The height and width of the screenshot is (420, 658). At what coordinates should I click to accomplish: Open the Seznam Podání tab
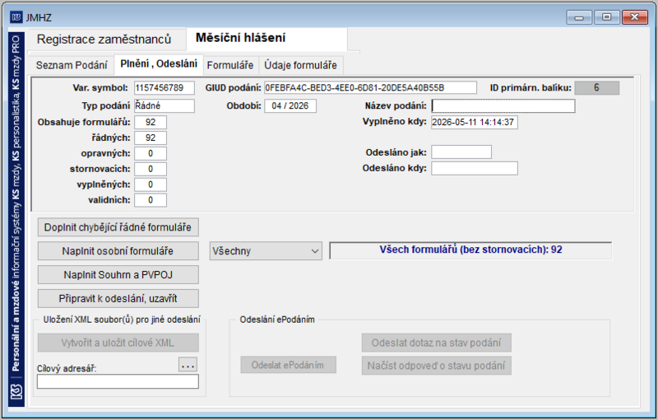pos(72,65)
